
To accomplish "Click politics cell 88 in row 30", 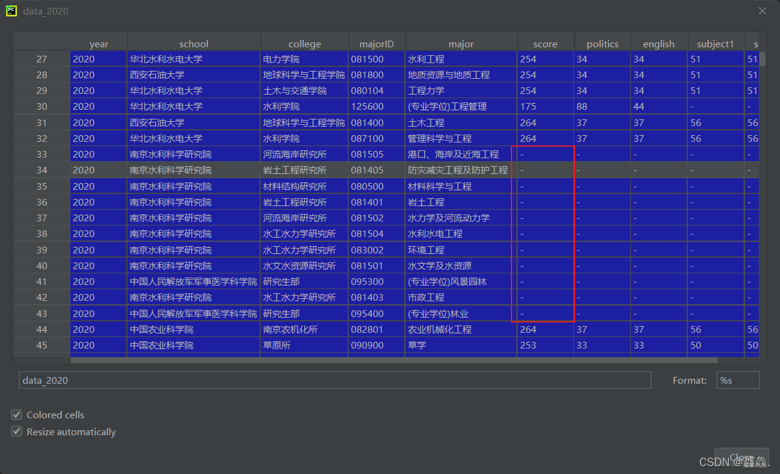I will (x=602, y=107).
